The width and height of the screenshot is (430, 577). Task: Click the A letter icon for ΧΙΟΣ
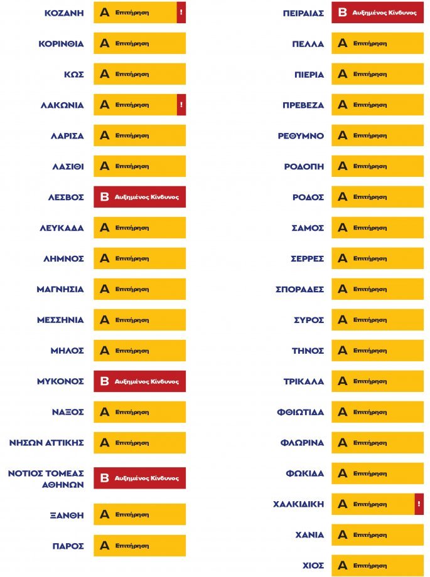pyautogui.click(x=343, y=565)
